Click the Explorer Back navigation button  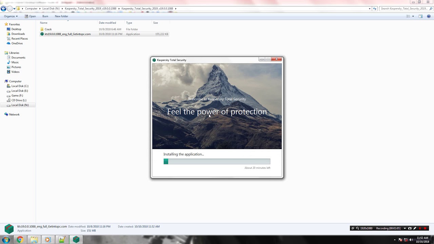(3, 8)
